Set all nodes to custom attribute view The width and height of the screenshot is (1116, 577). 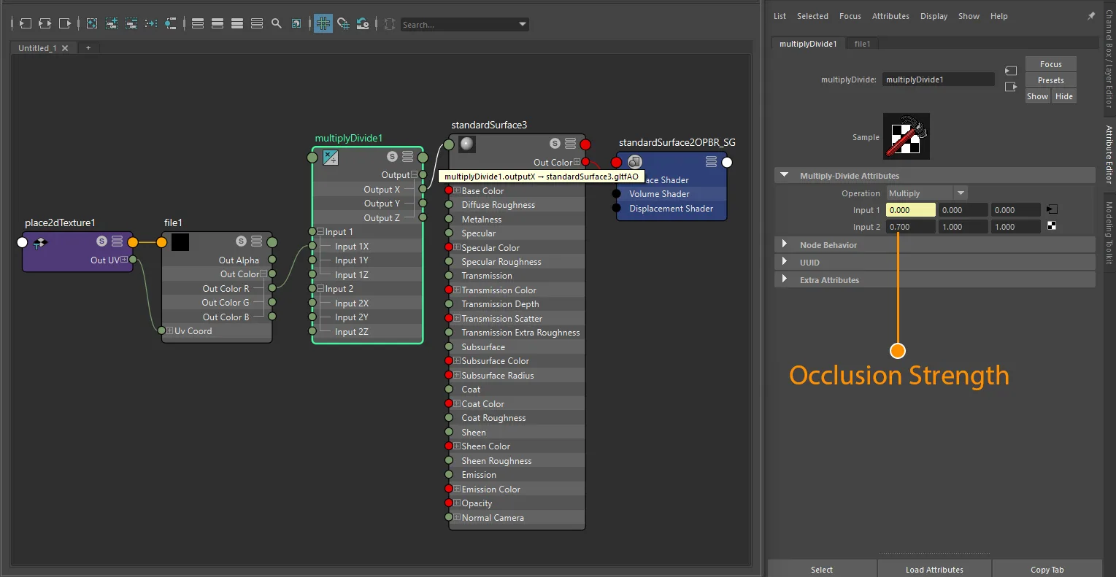click(x=257, y=23)
